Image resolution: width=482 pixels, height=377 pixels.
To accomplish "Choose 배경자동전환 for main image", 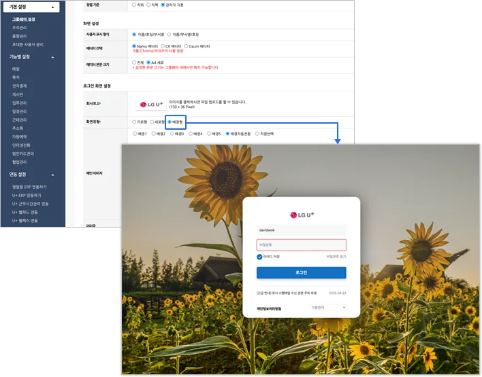I will [x=229, y=134].
